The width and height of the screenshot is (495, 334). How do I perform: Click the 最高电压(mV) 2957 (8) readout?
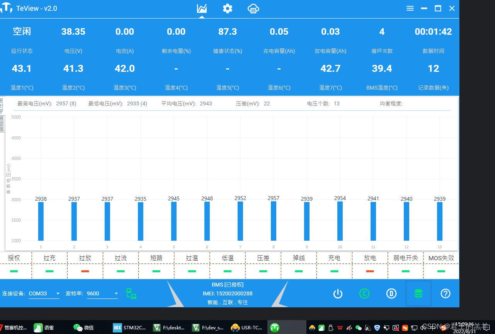click(47, 103)
